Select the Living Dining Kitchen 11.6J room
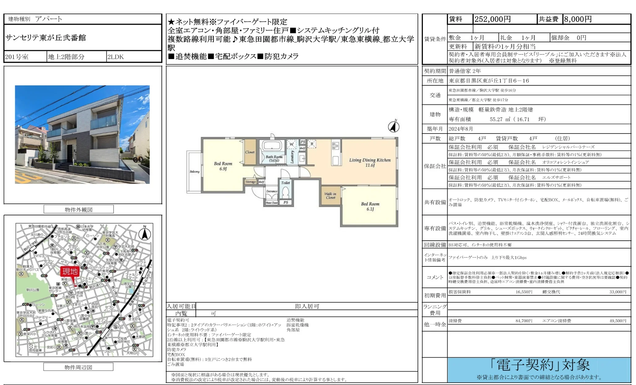 click(x=370, y=163)
